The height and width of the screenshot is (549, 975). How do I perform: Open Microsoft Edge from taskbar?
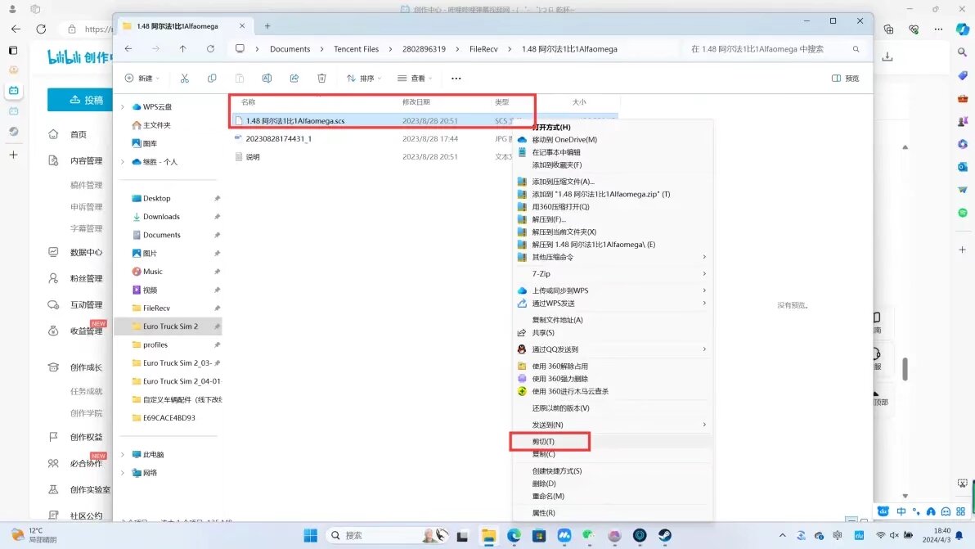click(514, 535)
